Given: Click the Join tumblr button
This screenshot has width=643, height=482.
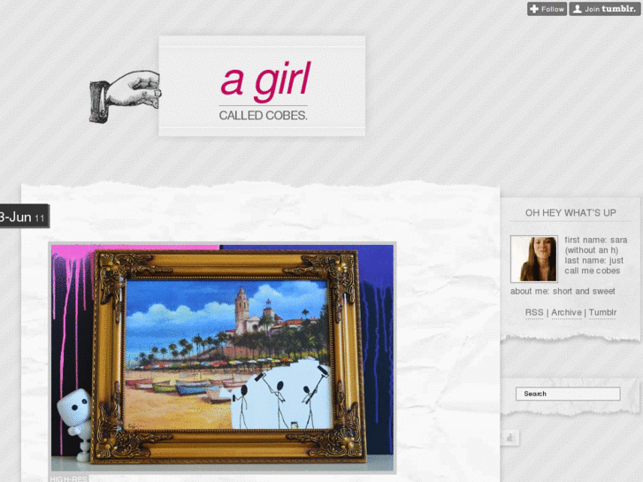Looking at the screenshot, I should [x=604, y=9].
